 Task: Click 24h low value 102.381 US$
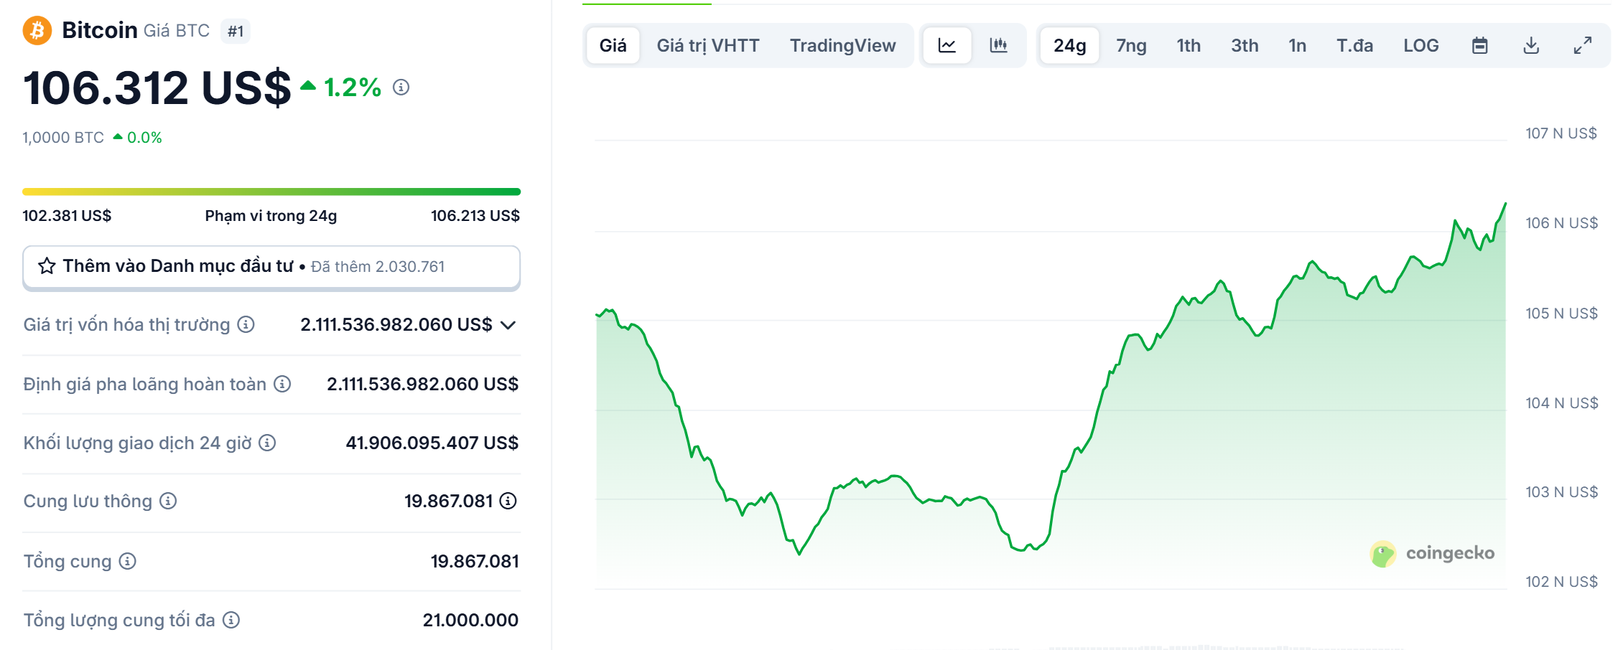(67, 216)
